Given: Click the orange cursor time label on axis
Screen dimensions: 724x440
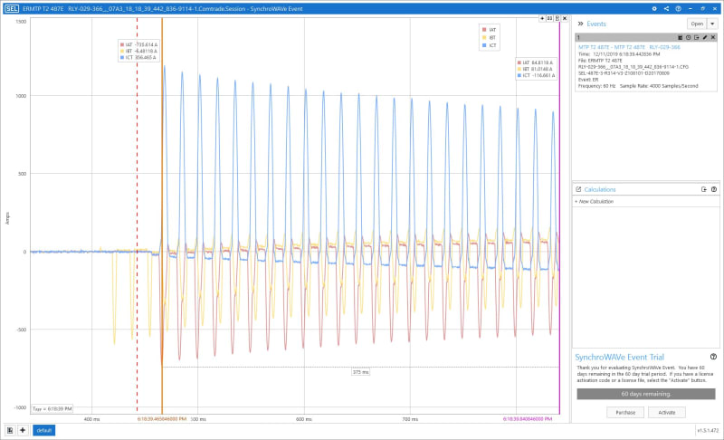Looking at the screenshot, I should click(162, 419).
